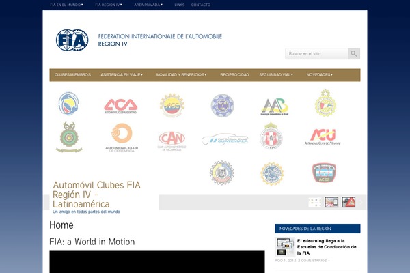Expand the AREA PRIVADA dropdown
The width and height of the screenshot is (410, 273).
[148, 5]
